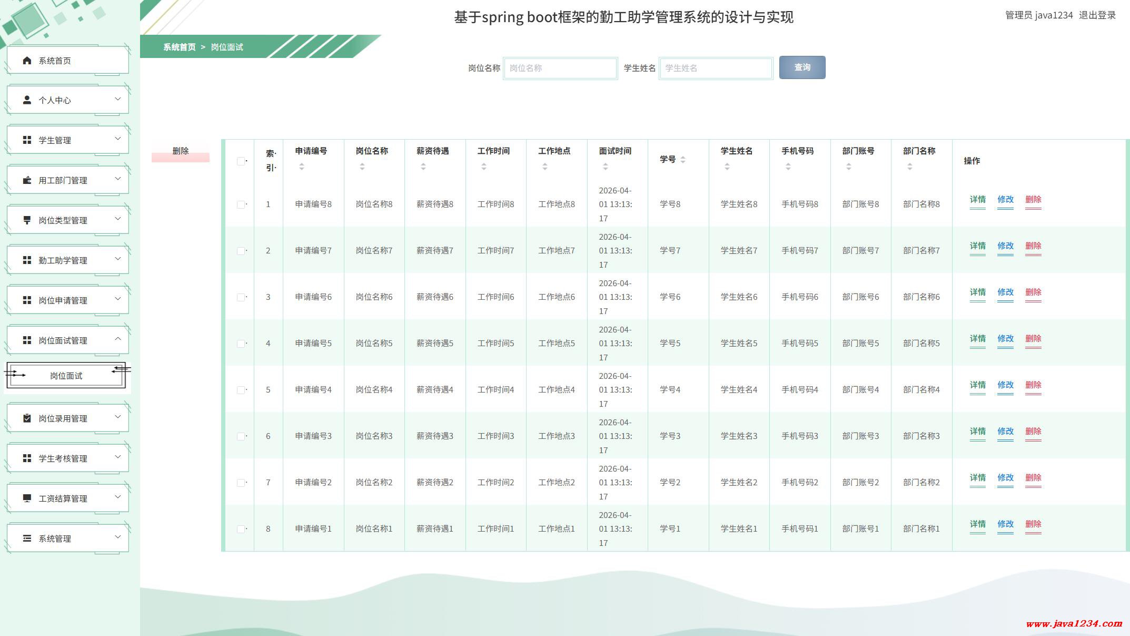This screenshot has width=1130, height=636.
Task: Click 退出登录 to log out
Action: pos(1097,15)
